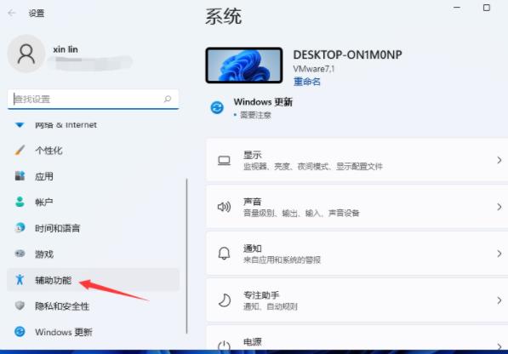508x354 pixels.
Task: Click the blue Windows 更新 refresh icon
Action: point(217,107)
